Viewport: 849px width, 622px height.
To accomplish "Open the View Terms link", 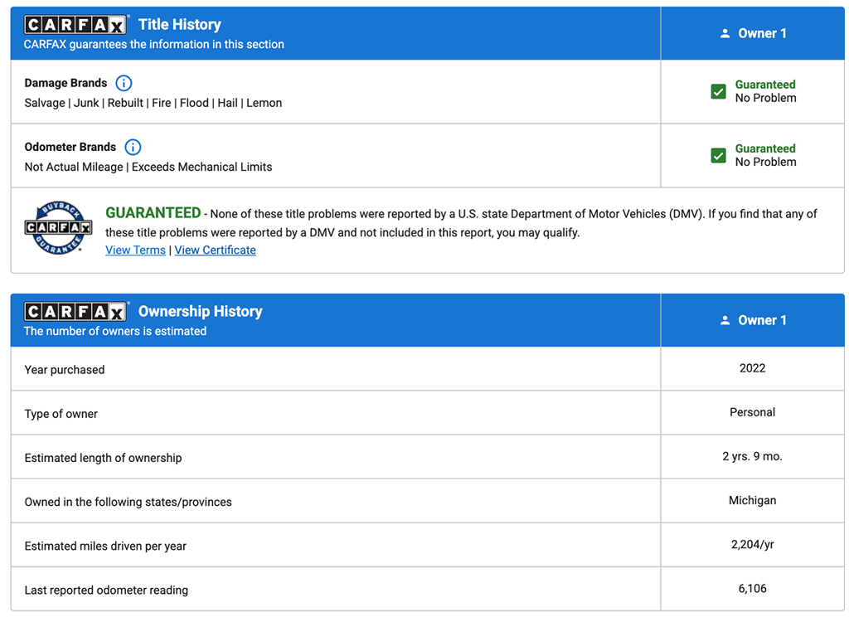I will click(x=135, y=250).
